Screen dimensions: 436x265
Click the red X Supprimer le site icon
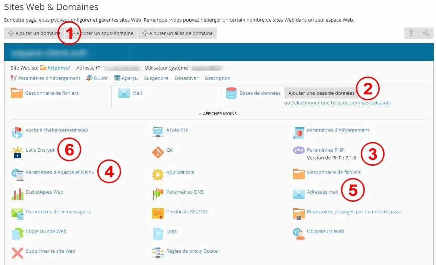click(18, 253)
